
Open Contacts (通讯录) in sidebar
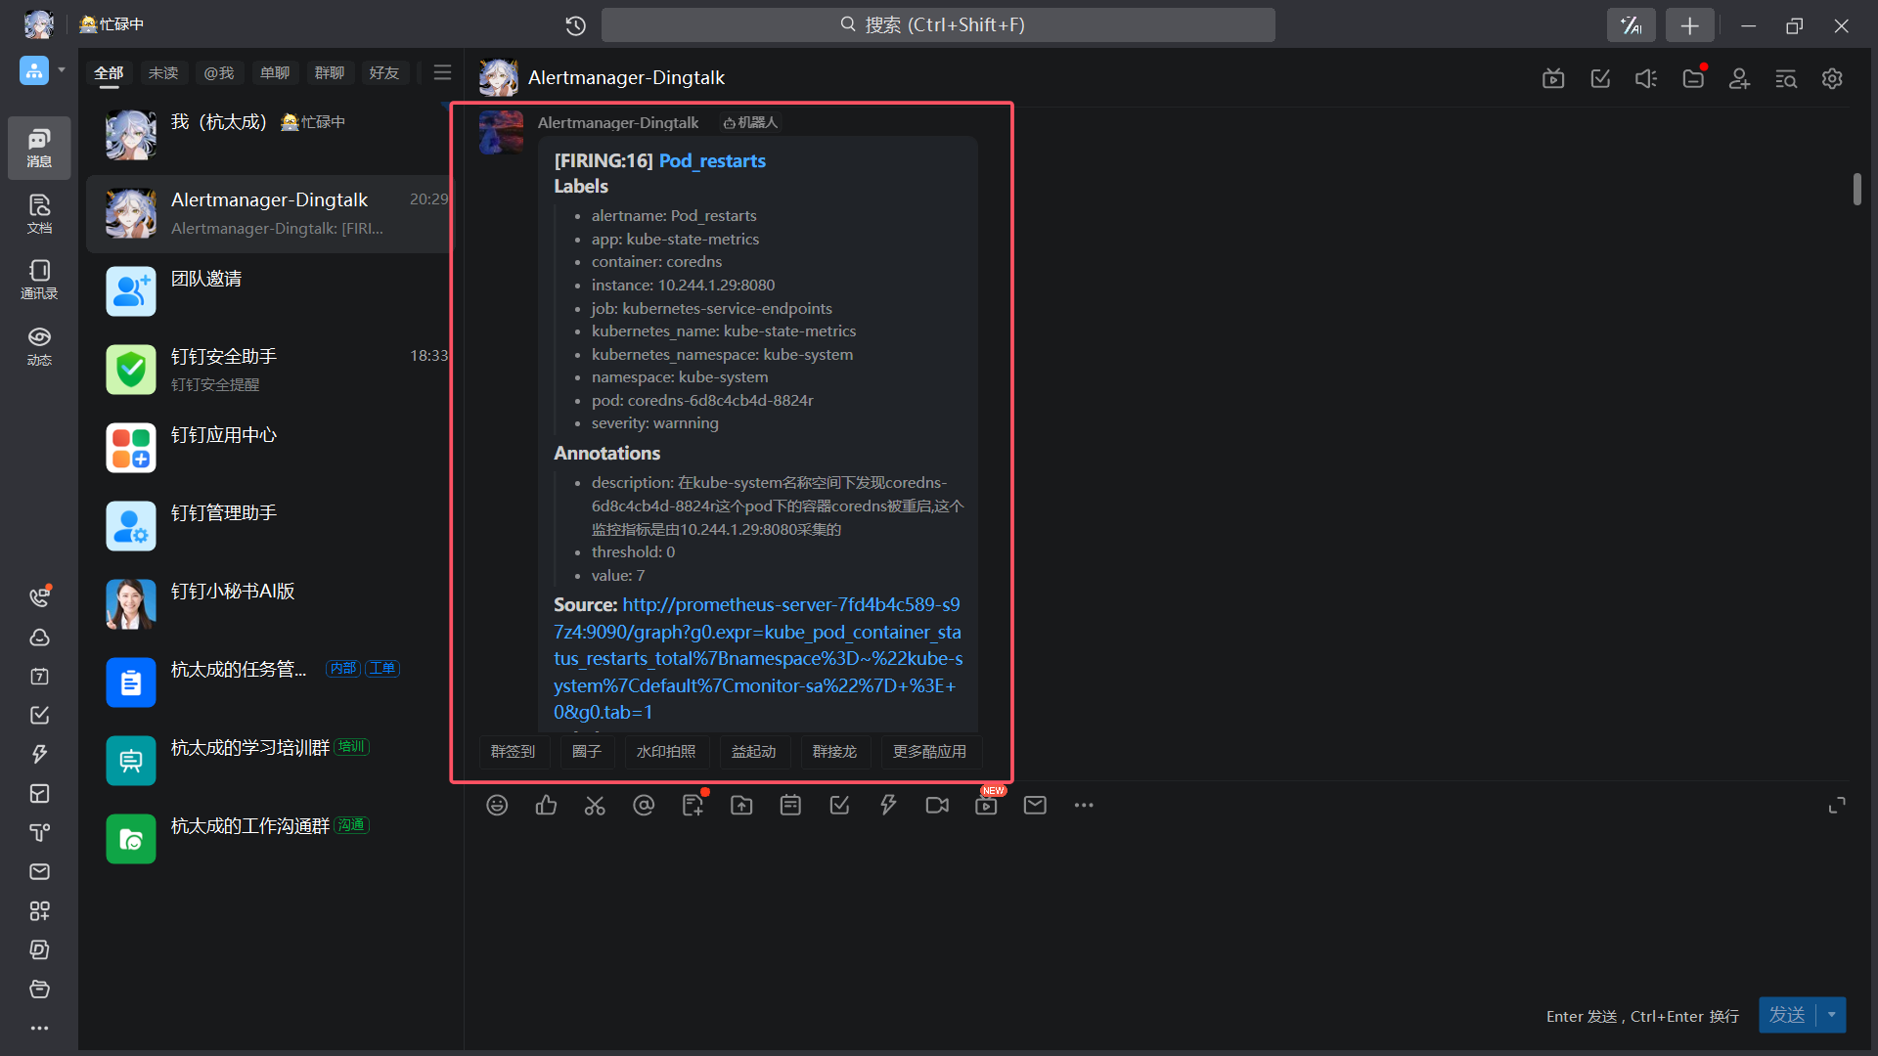[39, 279]
